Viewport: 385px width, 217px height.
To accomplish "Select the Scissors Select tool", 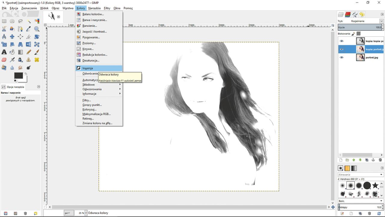I will pos(4,29).
